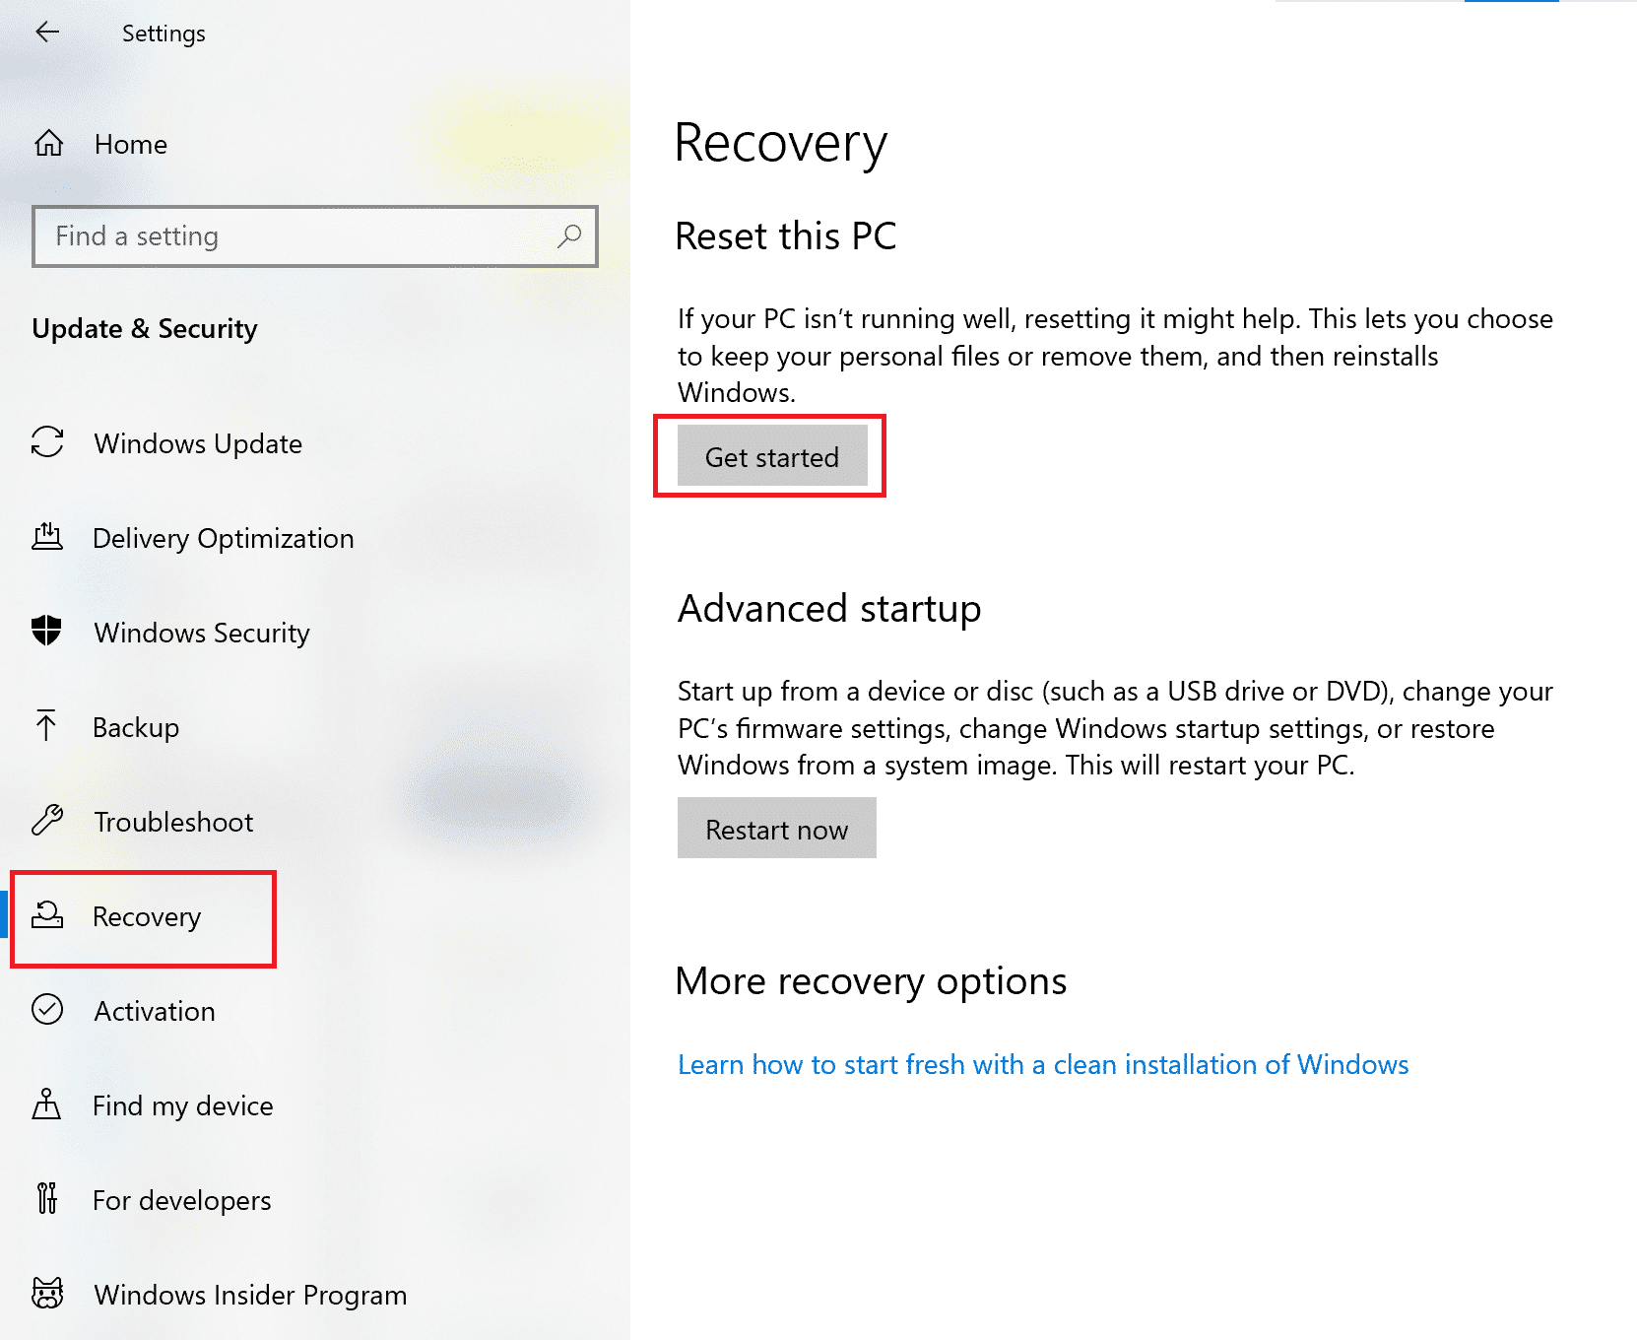
Task: Click the Activation checkmark icon
Action: pos(46,1011)
